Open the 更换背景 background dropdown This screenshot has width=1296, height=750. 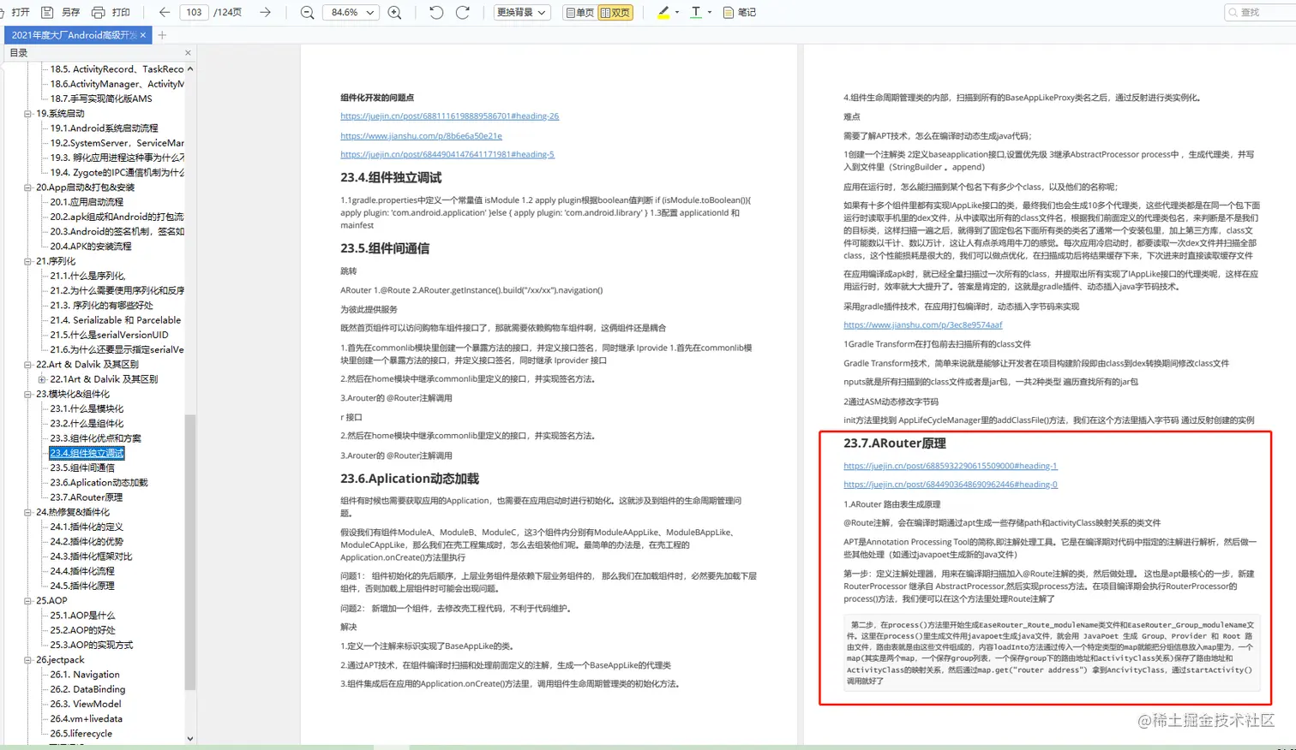(521, 12)
